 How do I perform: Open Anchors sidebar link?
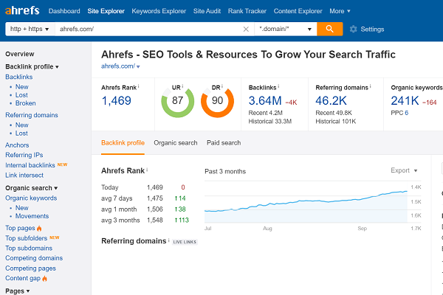(x=17, y=145)
